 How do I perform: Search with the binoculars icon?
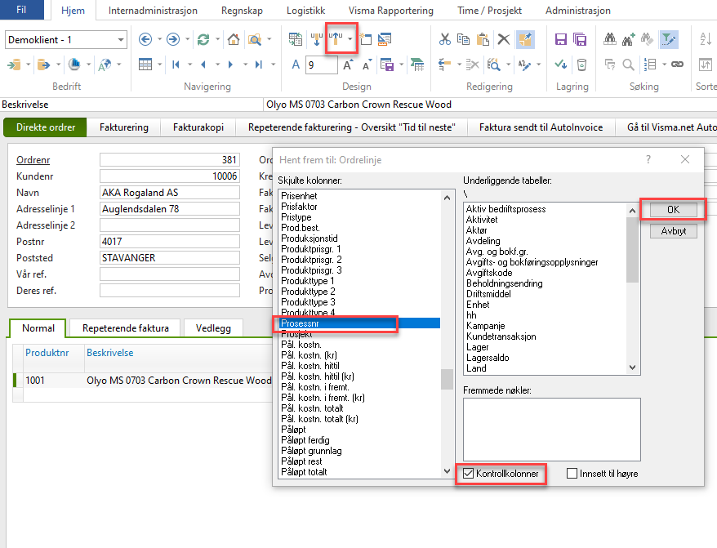609,40
